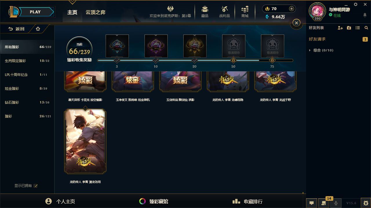
Task: Open the client settings gear icon
Action: (356, 4)
